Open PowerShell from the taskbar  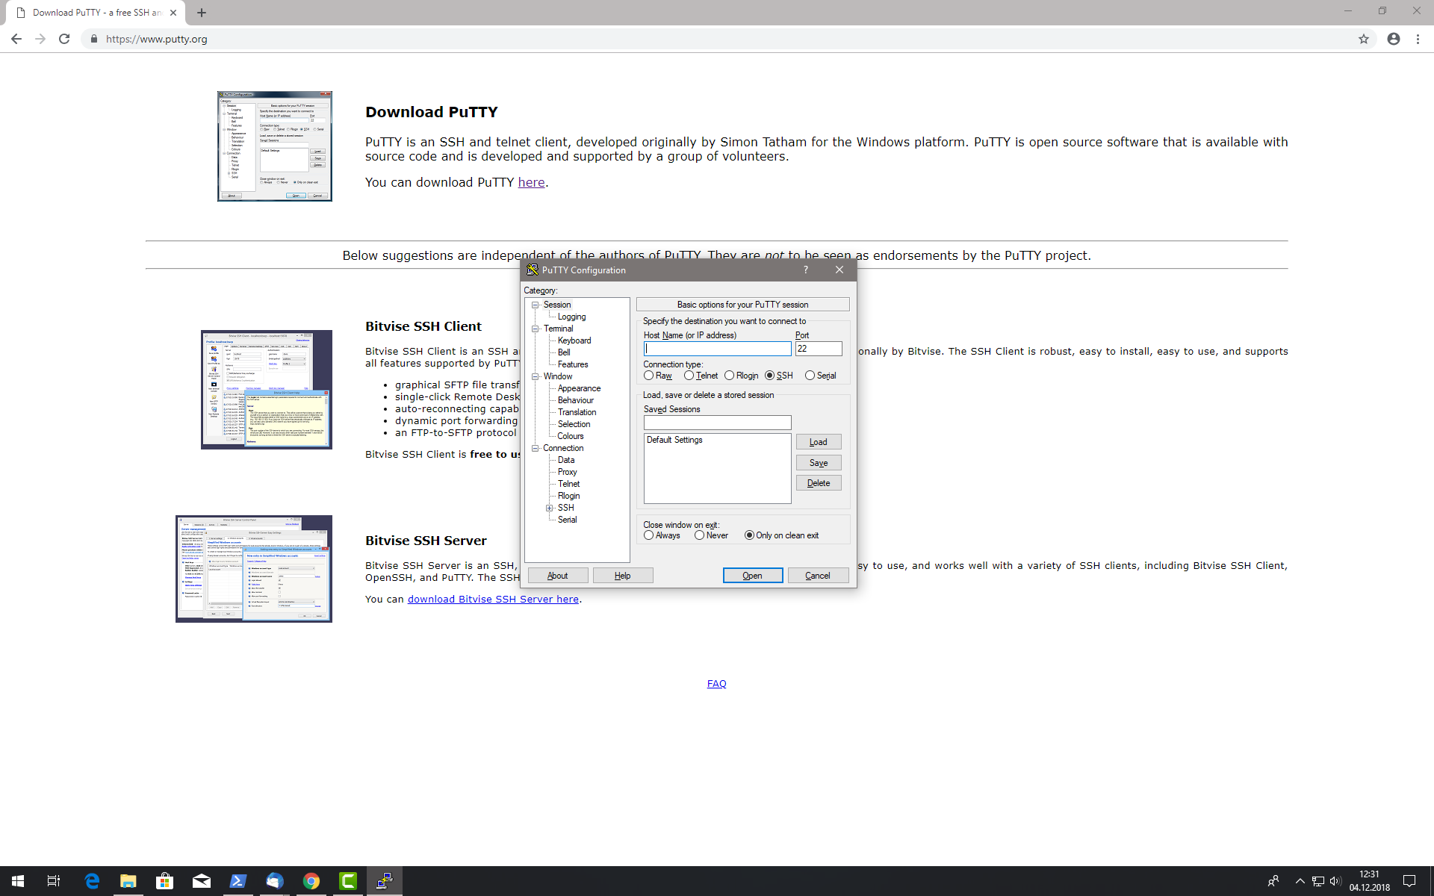(238, 881)
